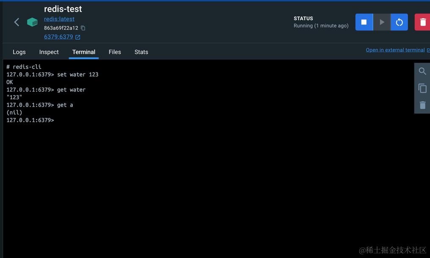Copy terminal contents to clipboard
The image size is (430, 258).
[x=422, y=88]
